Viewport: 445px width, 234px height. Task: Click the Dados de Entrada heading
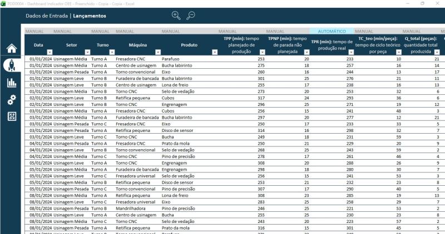[x=47, y=16]
